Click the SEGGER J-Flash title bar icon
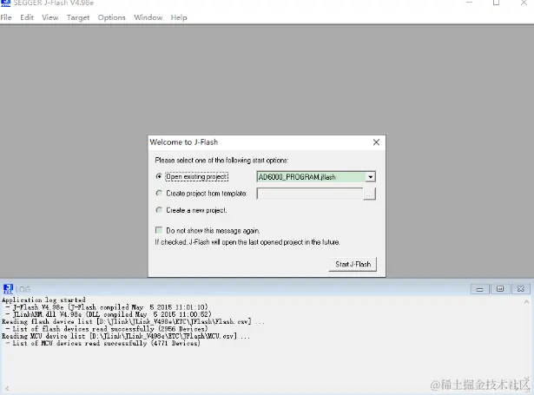The width and height of the screenshot is (534, 395). tap(5, 3)
